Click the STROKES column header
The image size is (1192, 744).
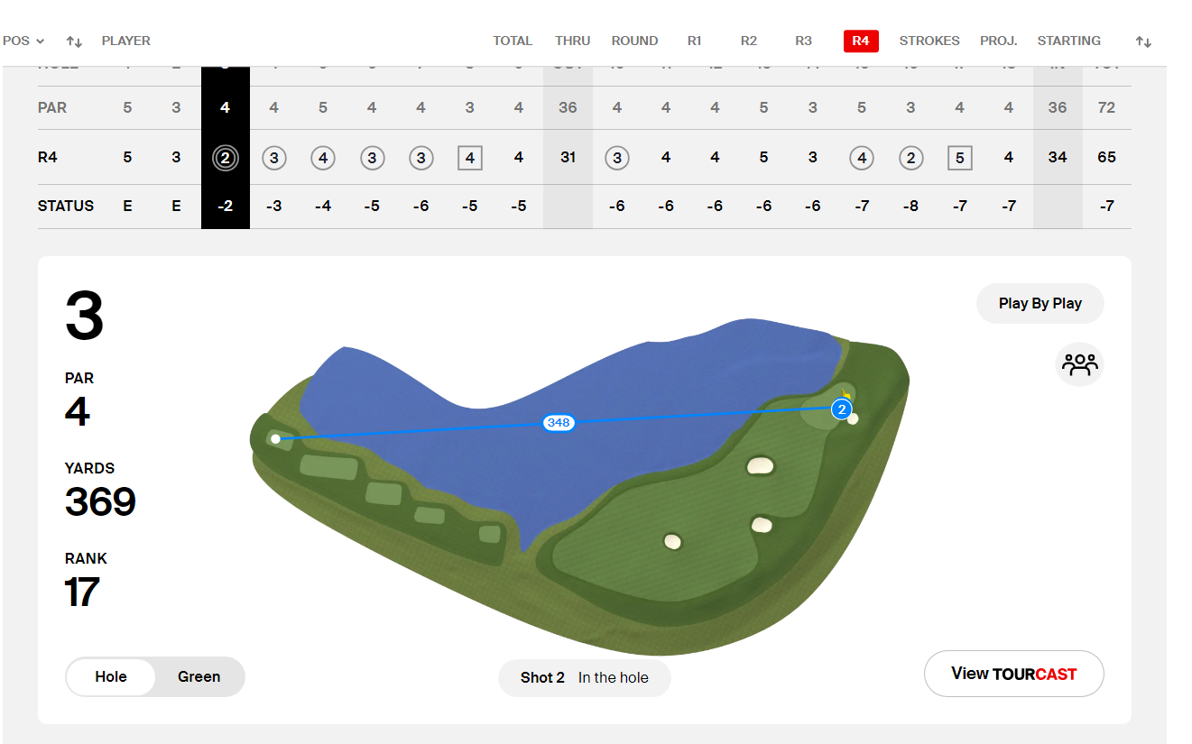tap(929, 41)
